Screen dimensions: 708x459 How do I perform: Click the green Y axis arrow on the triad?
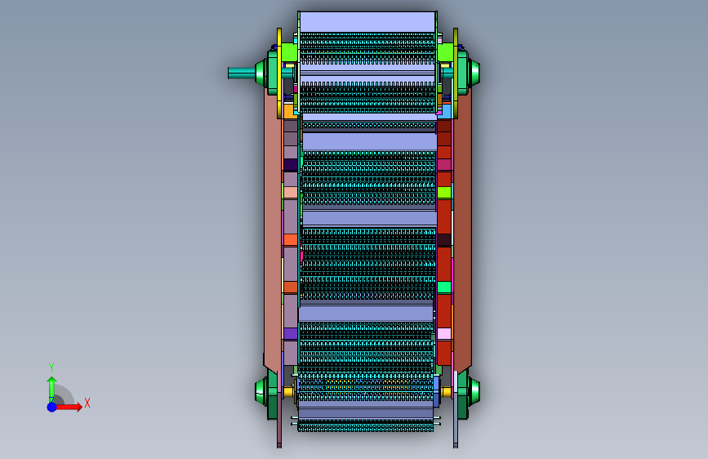(52, 389)
